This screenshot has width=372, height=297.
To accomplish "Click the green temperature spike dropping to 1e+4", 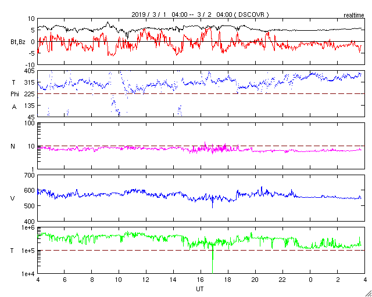I will tap(213, 260).
